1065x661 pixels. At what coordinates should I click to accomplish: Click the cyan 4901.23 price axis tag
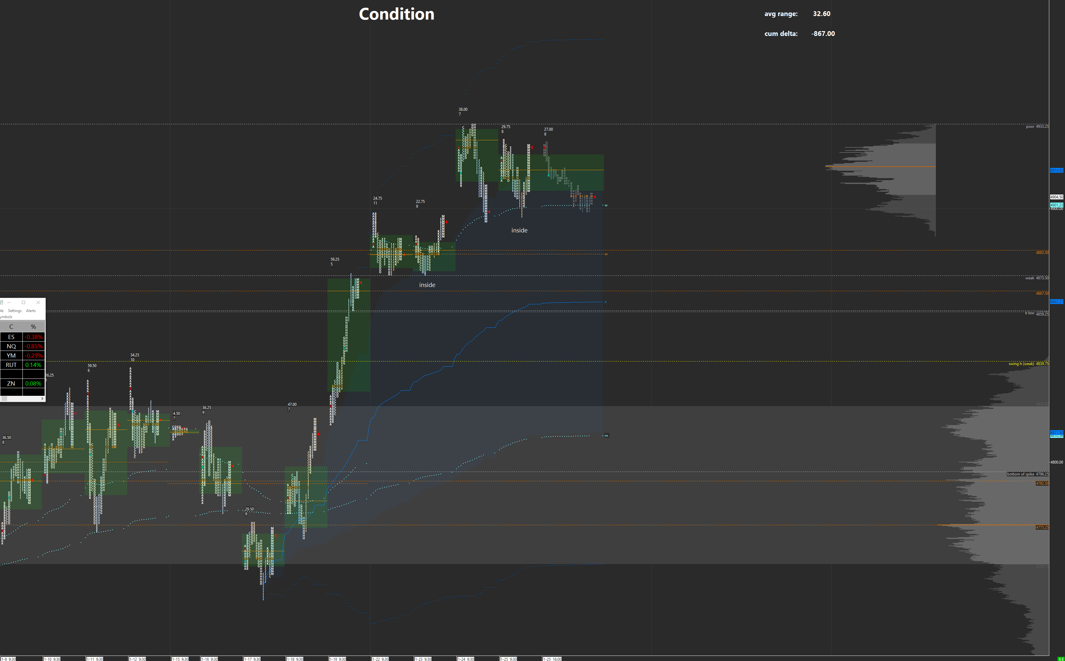(1057, 204)
